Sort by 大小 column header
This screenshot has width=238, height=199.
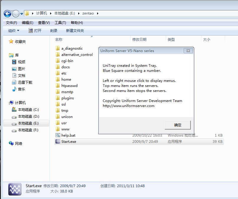207,40
